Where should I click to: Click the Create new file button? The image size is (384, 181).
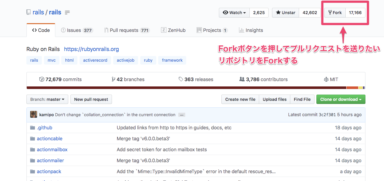(240, 99)
